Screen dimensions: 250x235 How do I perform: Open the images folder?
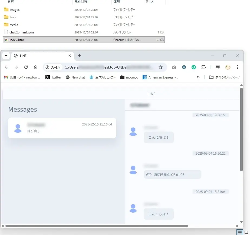[x=14, y=10]
